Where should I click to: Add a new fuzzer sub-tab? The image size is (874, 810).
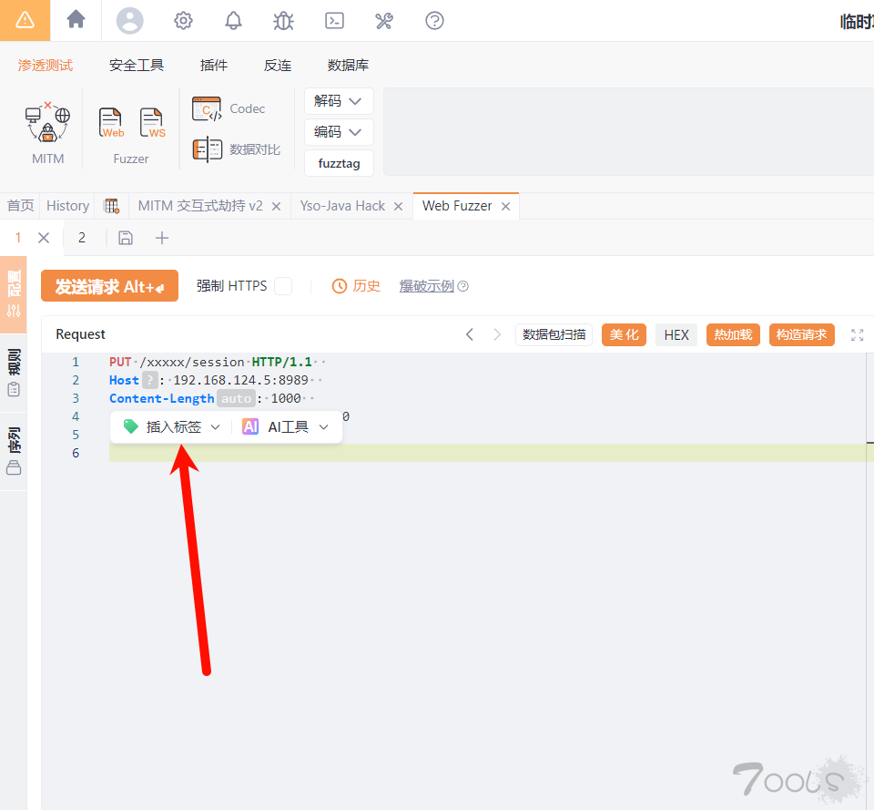[x=162, y=238]
